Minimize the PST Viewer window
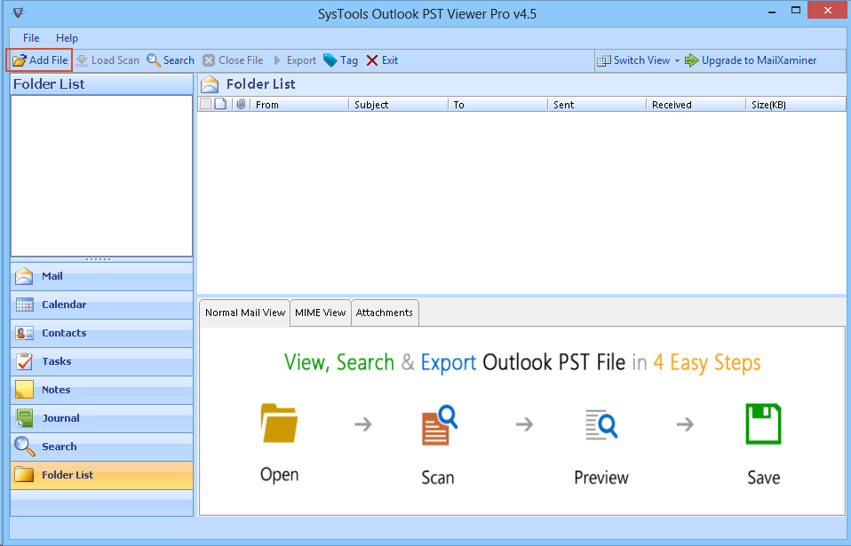 [772, 12]
